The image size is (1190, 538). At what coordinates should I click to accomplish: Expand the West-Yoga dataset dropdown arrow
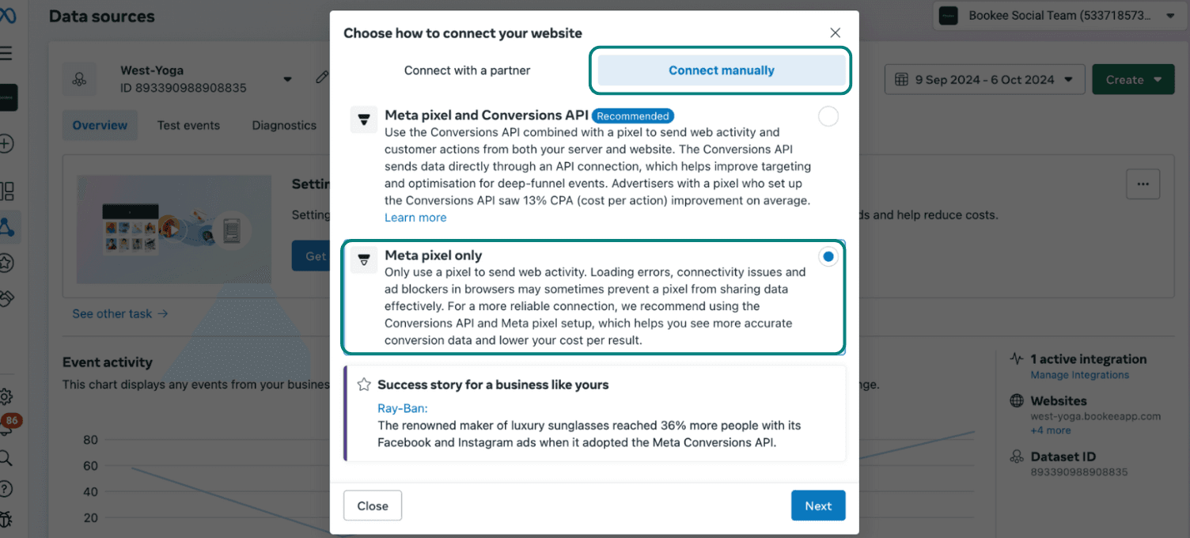pyautogui.click(x=287, y=79)
